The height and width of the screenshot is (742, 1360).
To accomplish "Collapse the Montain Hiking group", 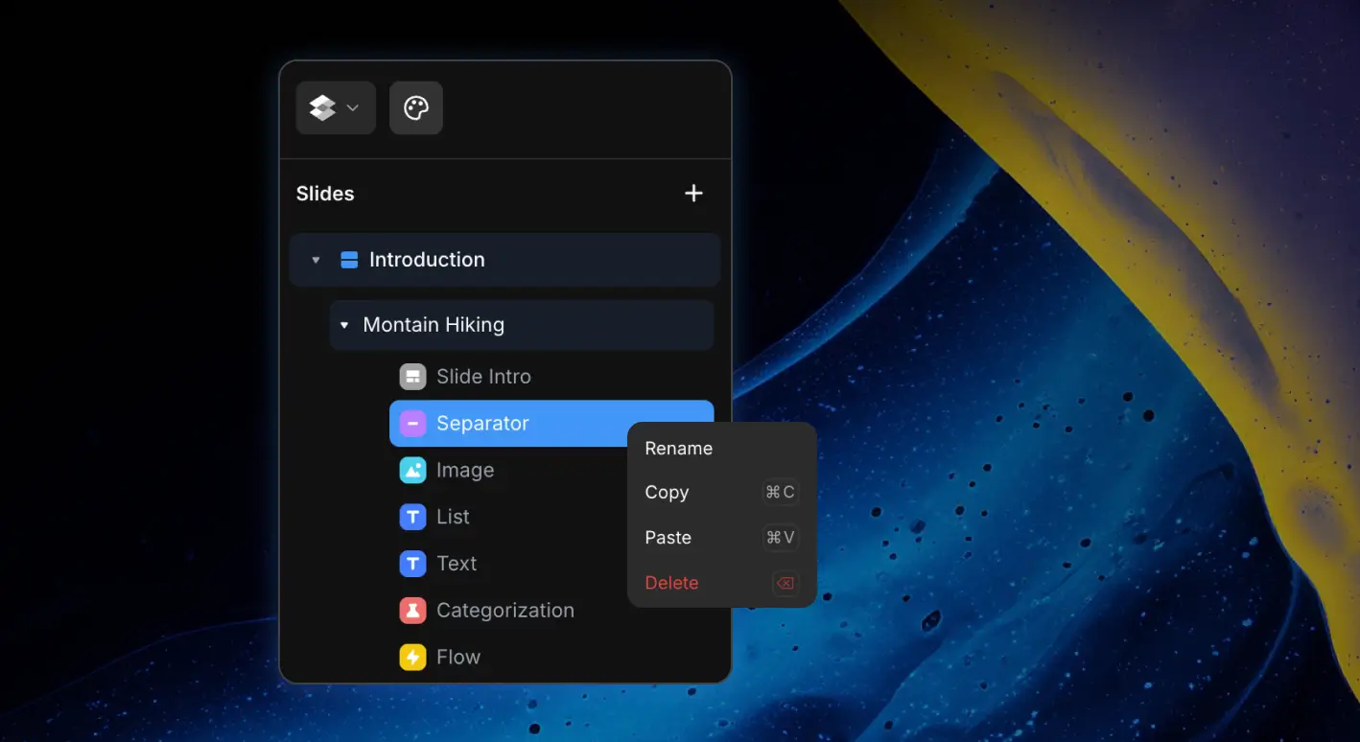I will [344, 325].
